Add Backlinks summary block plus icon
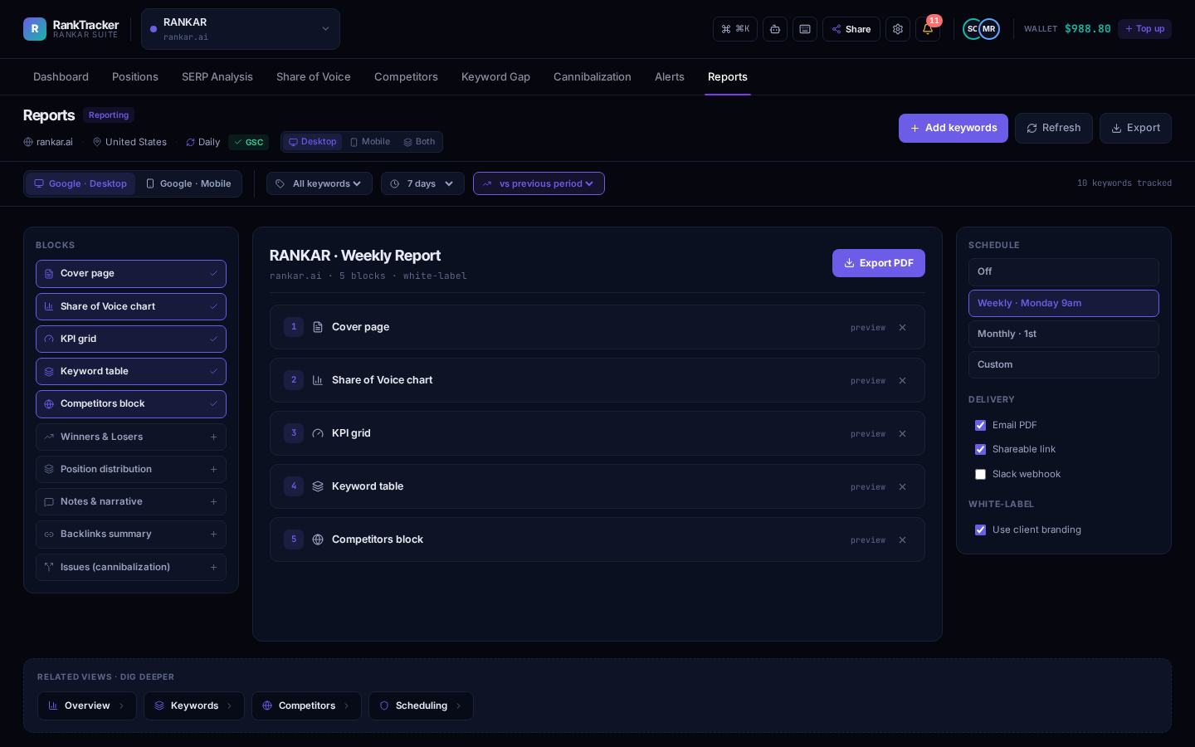This screenshot has height=747, width=1195. [213, 534]
